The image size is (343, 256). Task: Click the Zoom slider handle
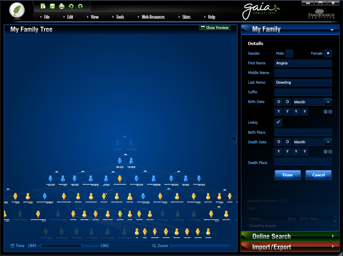(171, 246)
